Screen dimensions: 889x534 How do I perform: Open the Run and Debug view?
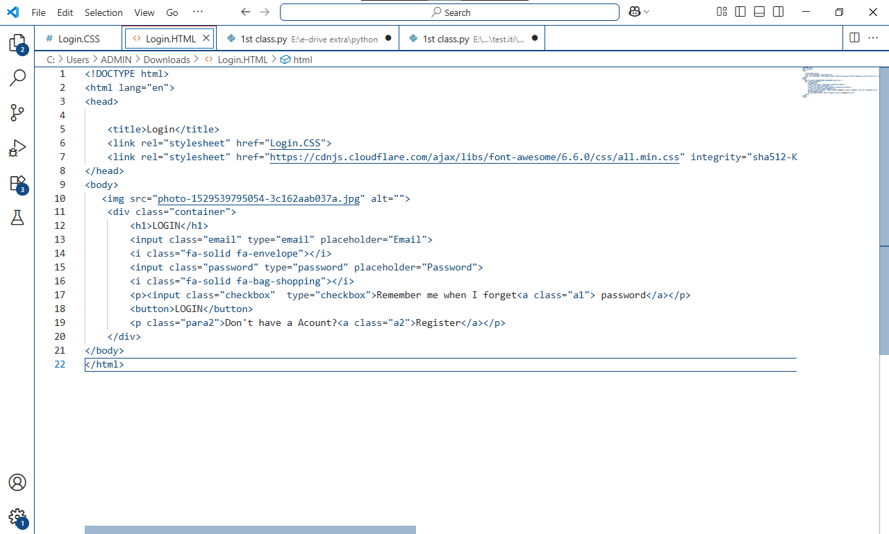point(17,148)
